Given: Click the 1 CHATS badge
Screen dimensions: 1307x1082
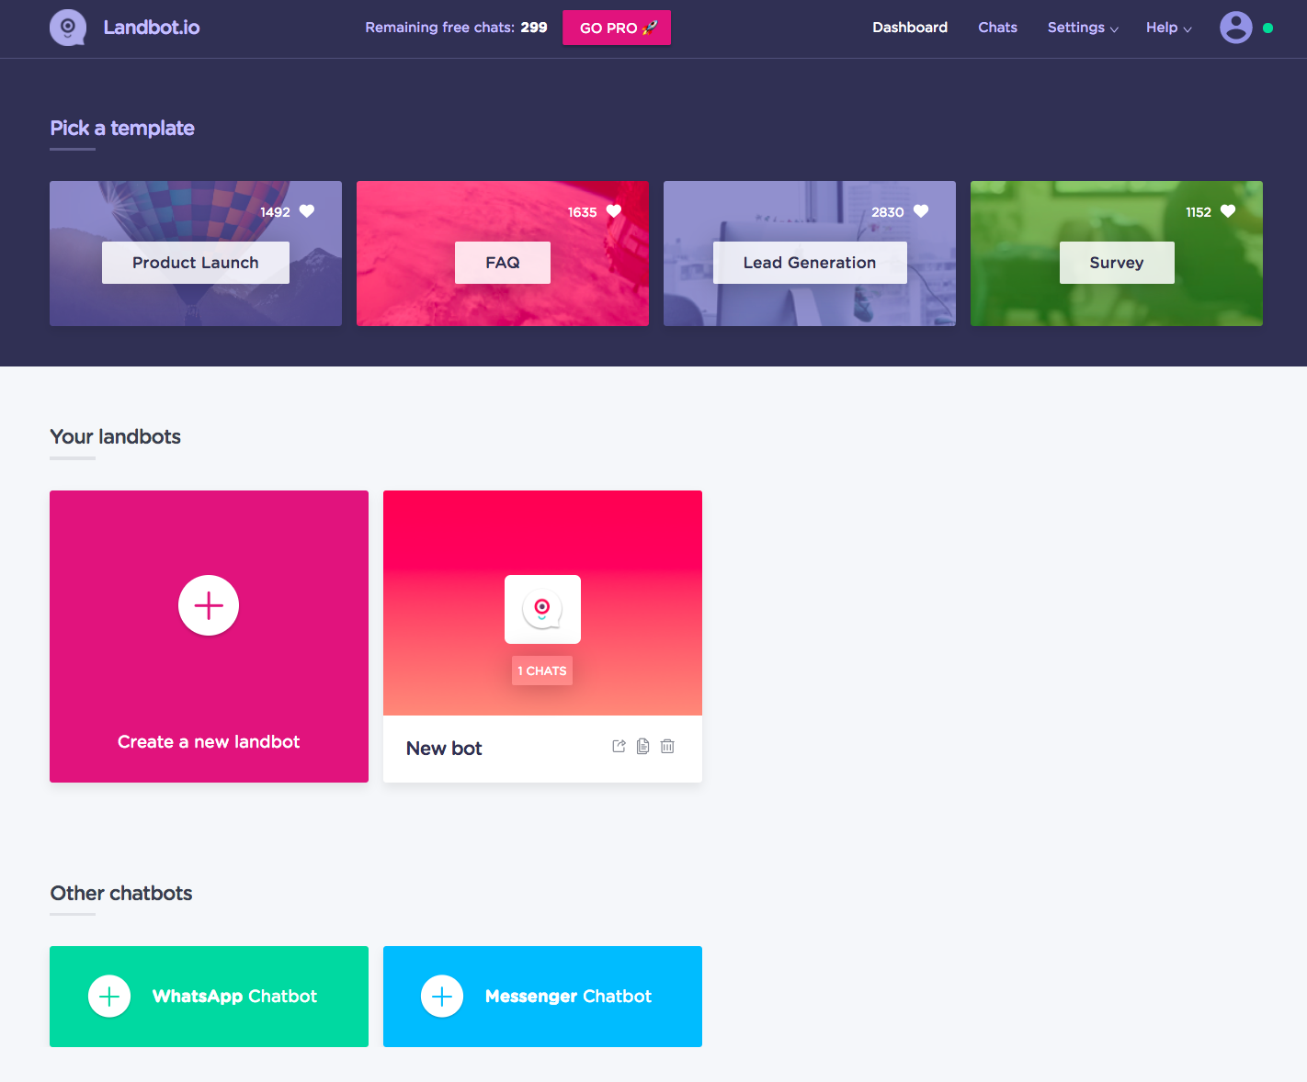Looking at the screenshot, I should click(542, 671).
